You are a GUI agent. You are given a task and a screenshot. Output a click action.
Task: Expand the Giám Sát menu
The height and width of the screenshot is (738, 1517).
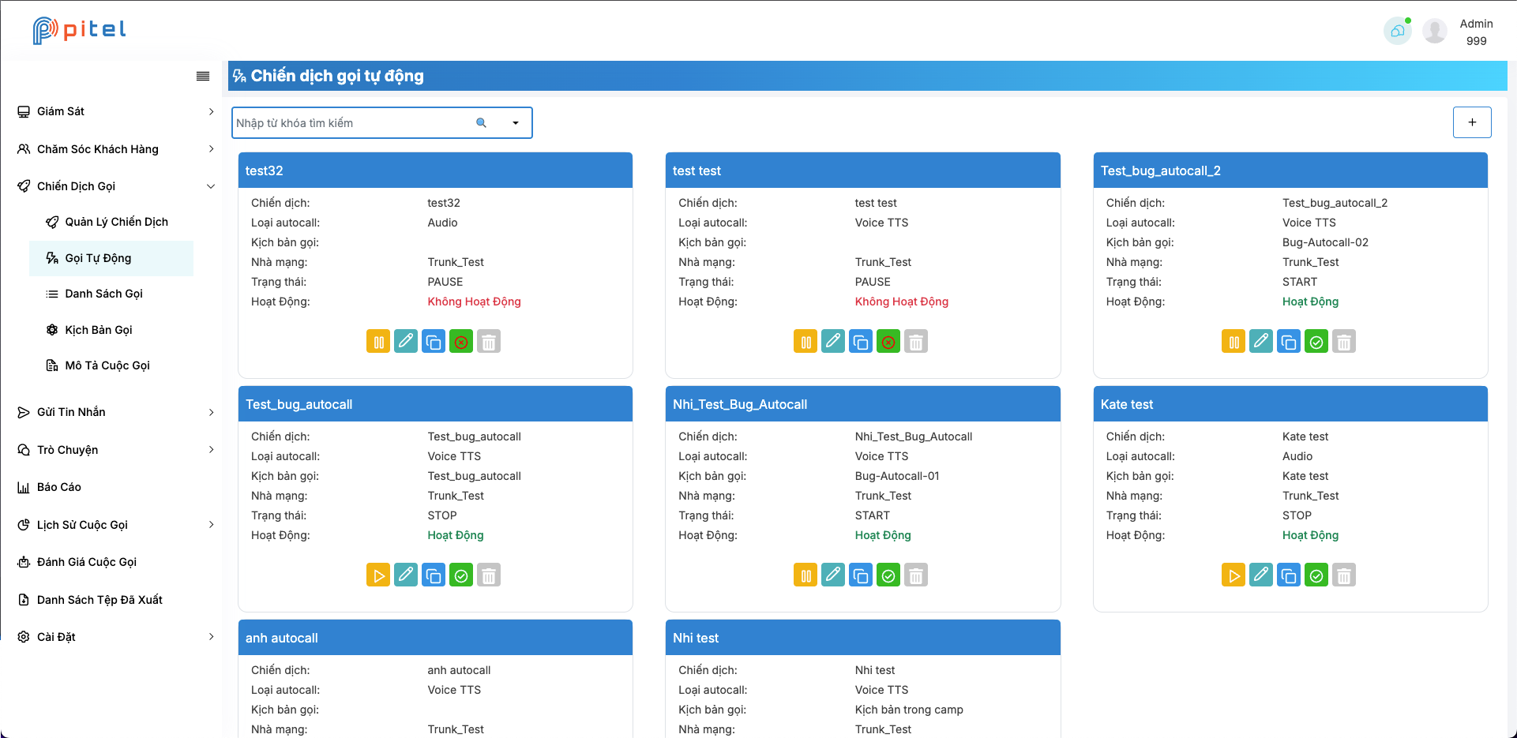pos(116,111)
